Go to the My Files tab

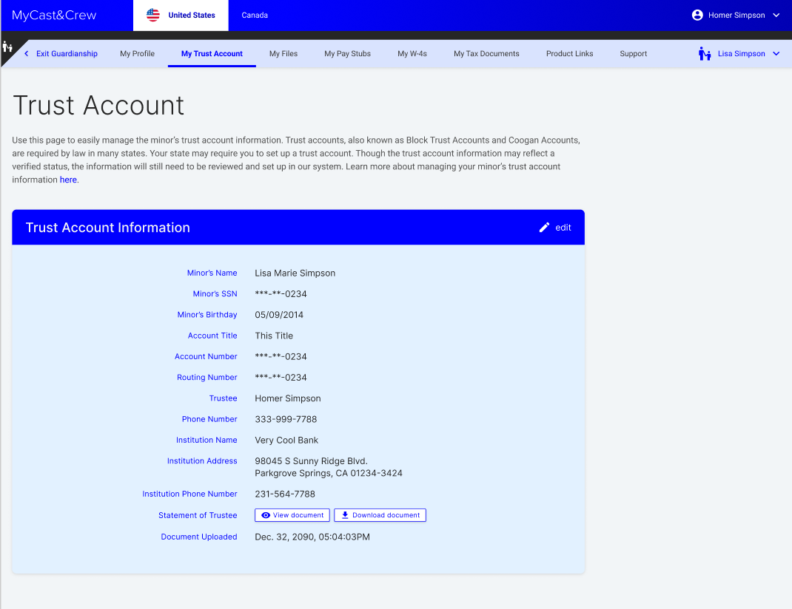coord(283,53)
